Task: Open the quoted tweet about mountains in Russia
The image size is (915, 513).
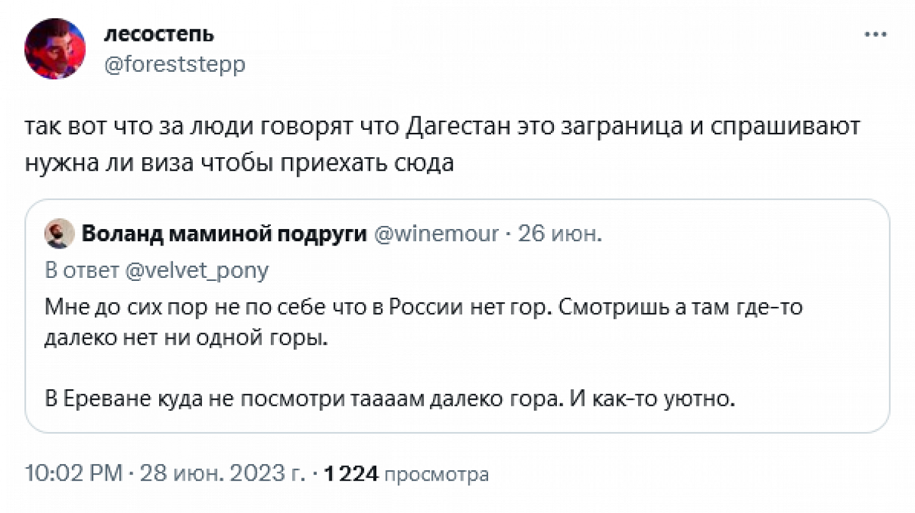Action: point(457,316)
